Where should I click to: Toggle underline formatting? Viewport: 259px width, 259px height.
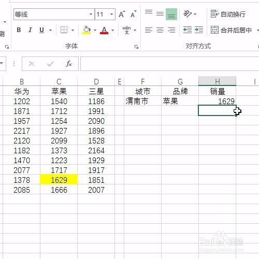click(x=41, y=30)
